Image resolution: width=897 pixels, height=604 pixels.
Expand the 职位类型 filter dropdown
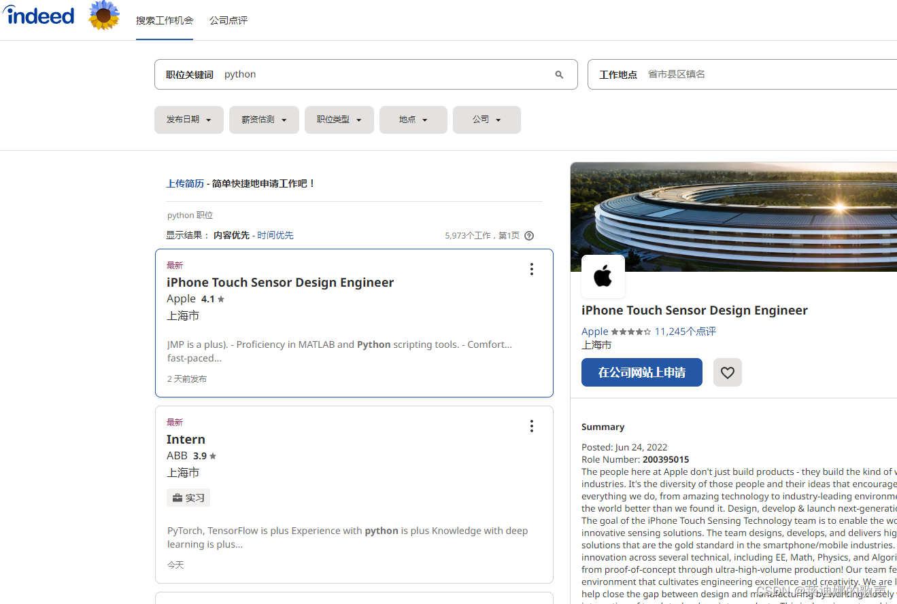[x=339, y=120]
